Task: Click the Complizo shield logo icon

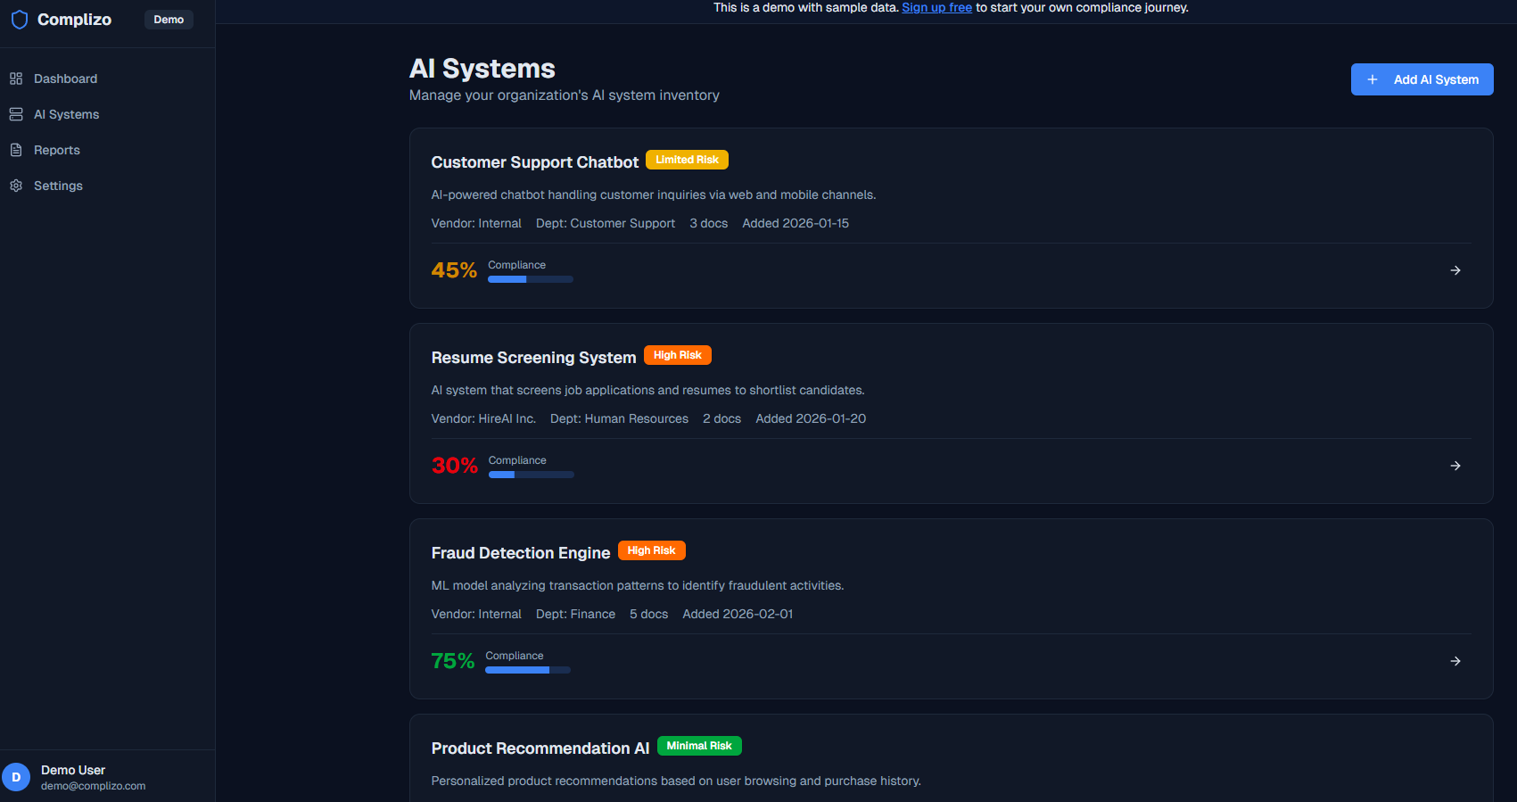Action: [20, 20]
